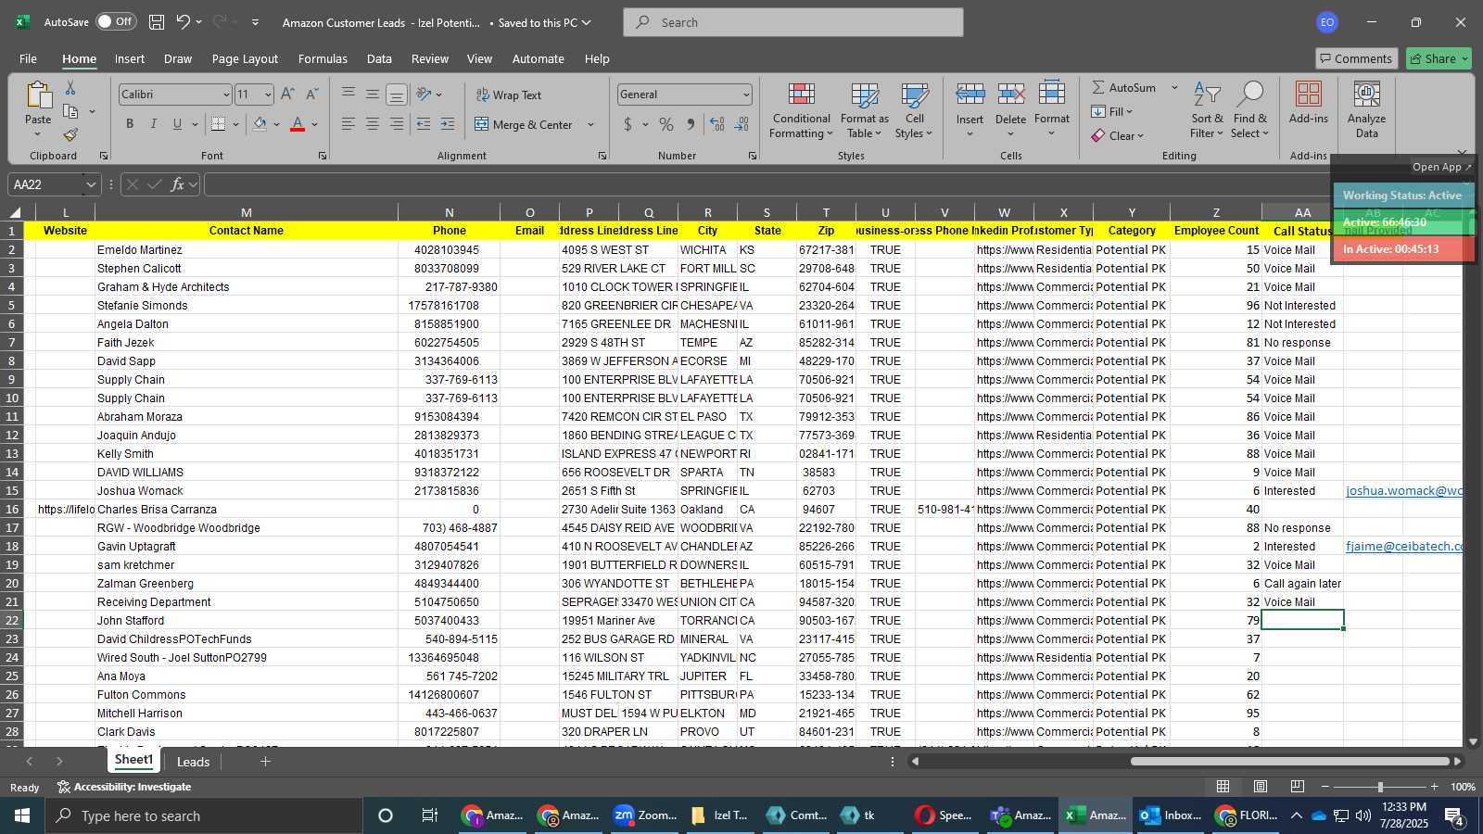Open the joshua.womack email link
This screenshot has height=834, width=1483.
pos(1403,490)
